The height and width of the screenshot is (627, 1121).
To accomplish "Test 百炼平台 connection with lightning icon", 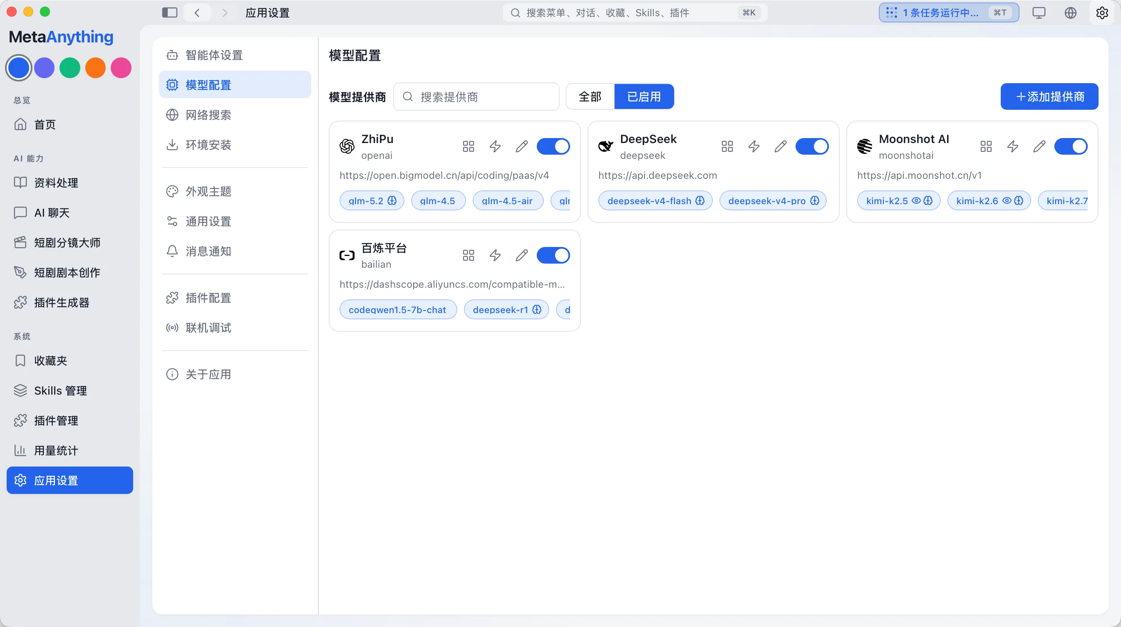I will (495, 255).
